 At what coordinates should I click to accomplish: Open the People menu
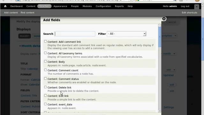[75, 6]
